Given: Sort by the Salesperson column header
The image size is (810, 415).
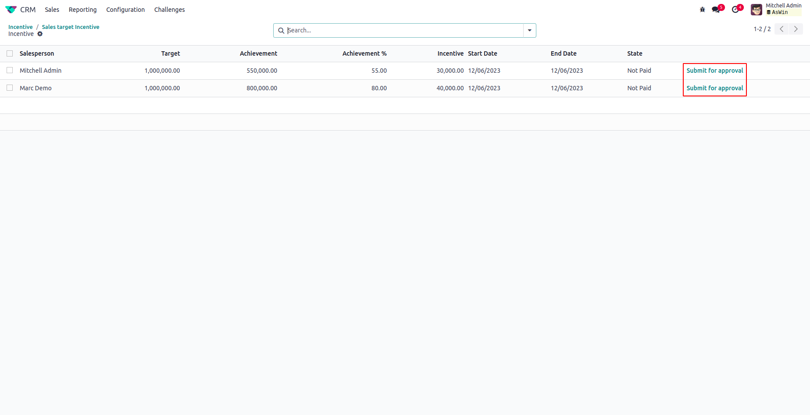Looking at the screenshot, I should 37,53.
